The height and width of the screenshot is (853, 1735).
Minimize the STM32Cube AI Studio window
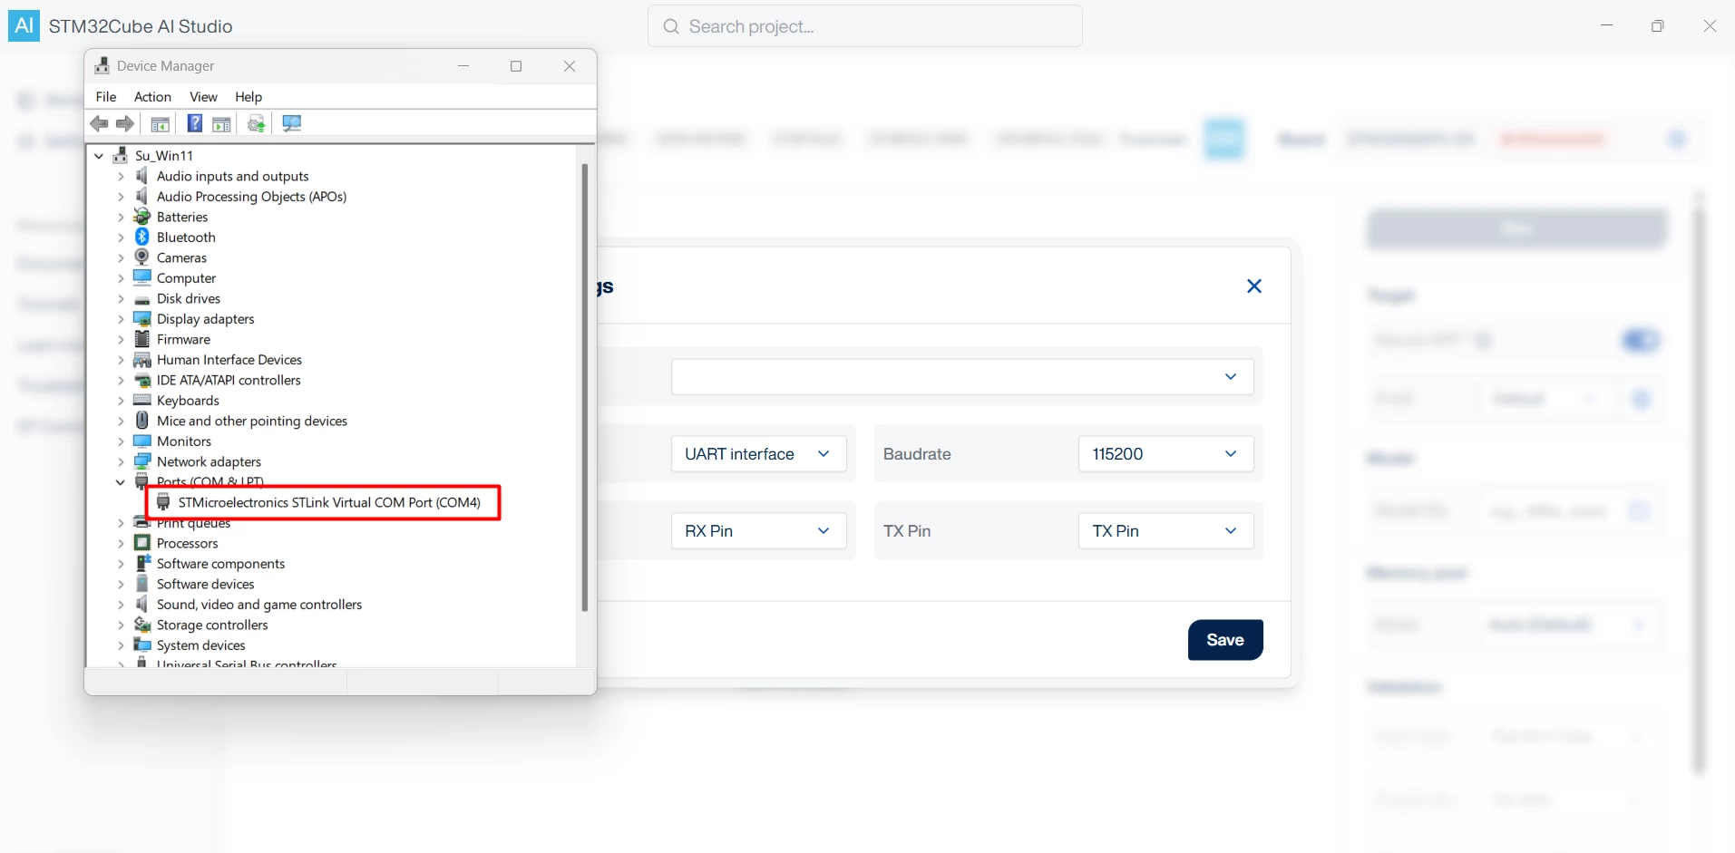tap(1606, 25)
